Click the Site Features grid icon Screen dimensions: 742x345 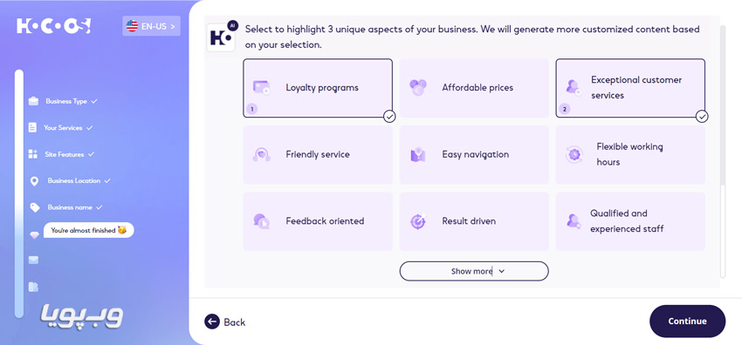(x=32, y=154)
